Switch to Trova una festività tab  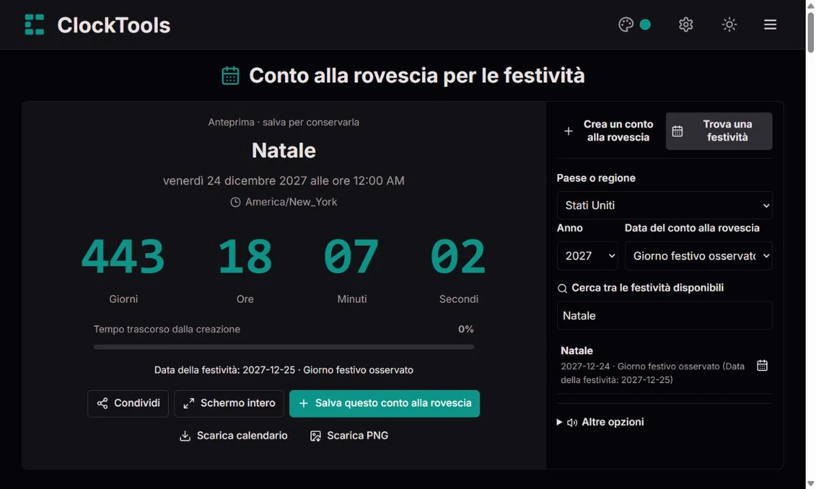pyautogui.click(x=719, y=131)
